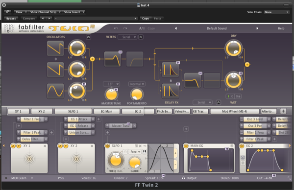Open the 16' octave dropdown
This screenshot has height=190, width=294.
[112, 84]
